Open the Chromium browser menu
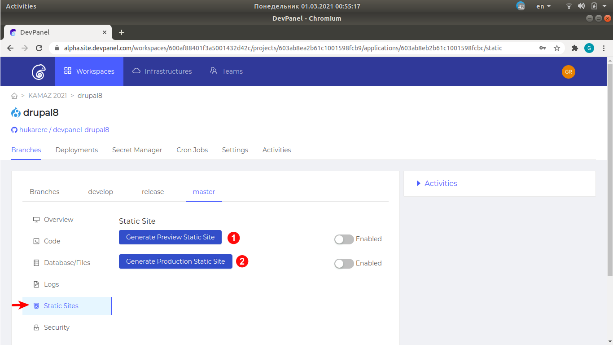The width and height of the screenshot is (613, 345). pyautogui.click(x=604, y=48)
